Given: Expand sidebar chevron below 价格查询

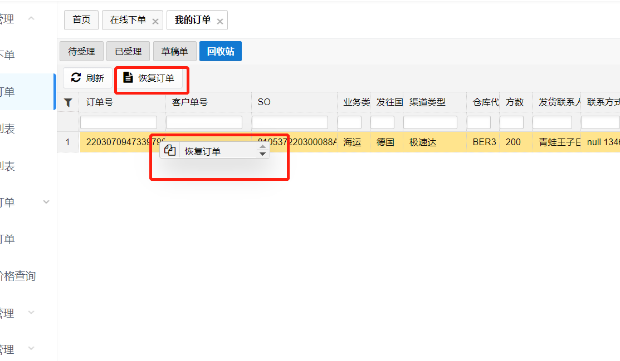Looking at the screenshot, I should pos(31,313).
